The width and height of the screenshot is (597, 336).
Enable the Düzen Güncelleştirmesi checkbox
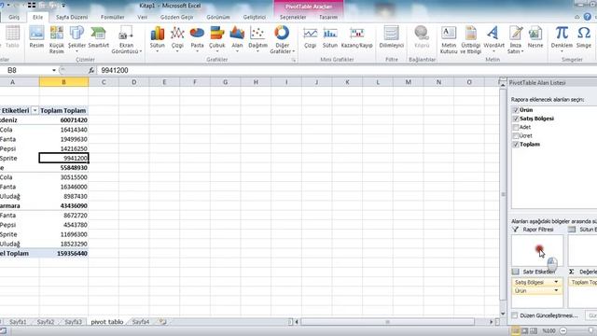click(x=515, y=315)
